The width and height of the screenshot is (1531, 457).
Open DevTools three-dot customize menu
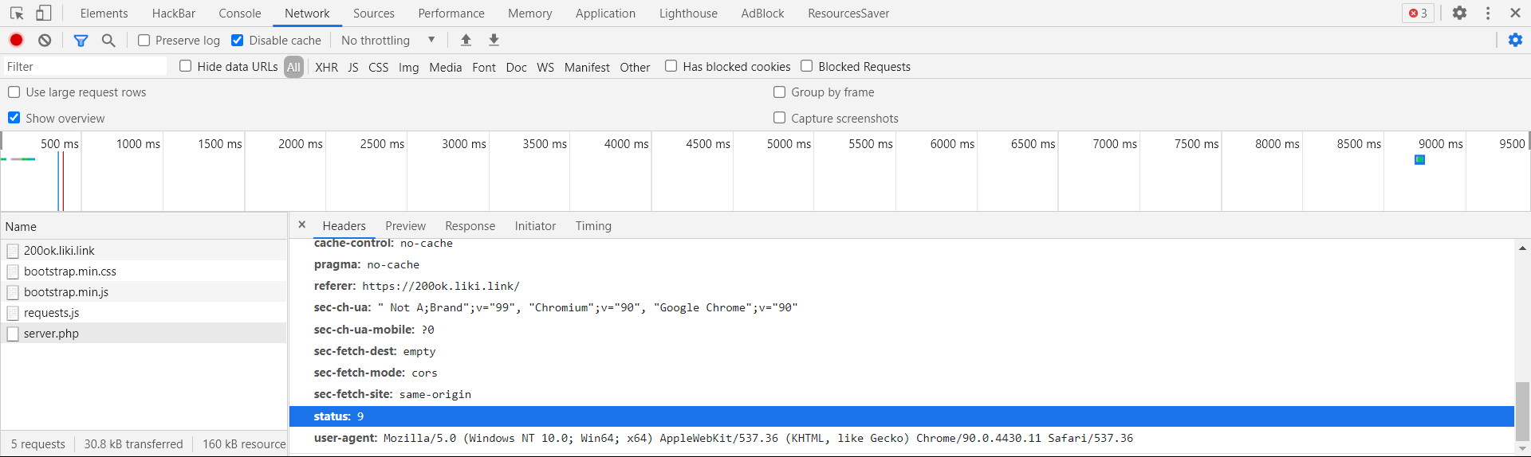point(1488,14)
